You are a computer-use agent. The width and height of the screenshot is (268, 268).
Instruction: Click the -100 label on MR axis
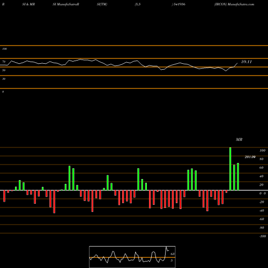pos(263,236)
